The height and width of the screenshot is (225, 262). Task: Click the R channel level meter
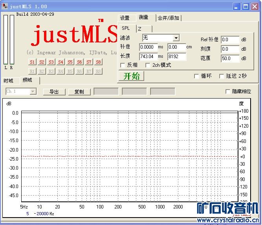(12, 40)
